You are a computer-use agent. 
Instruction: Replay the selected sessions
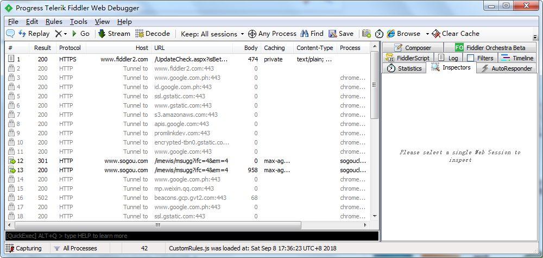(x=34, y=34)
